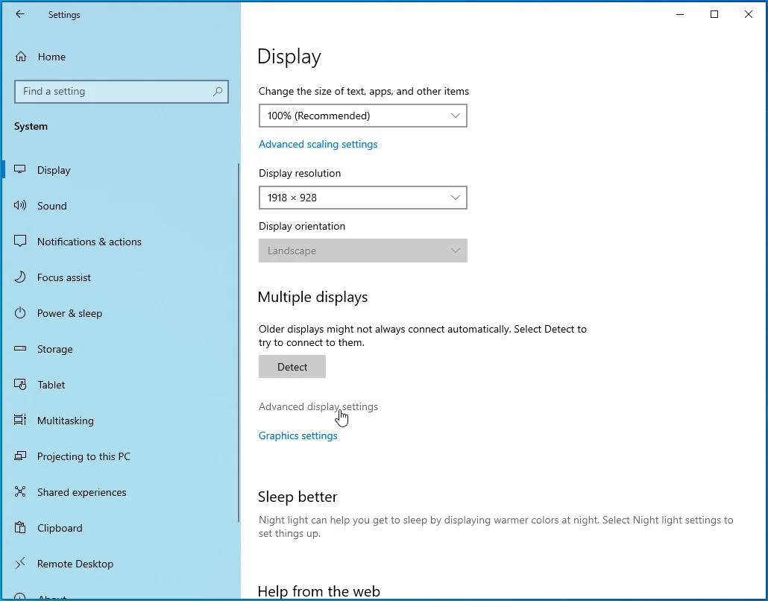
Task: Click the Tablet icon
Action: click(20, 385)
